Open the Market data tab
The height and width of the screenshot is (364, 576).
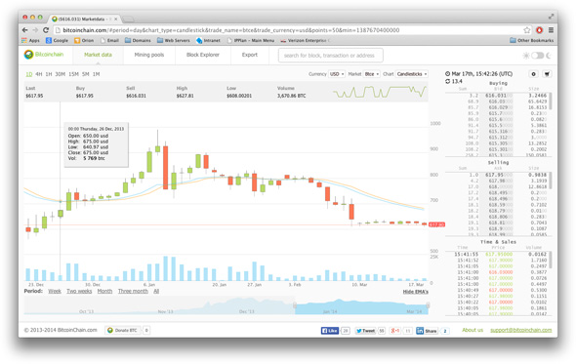click(98, 55)
